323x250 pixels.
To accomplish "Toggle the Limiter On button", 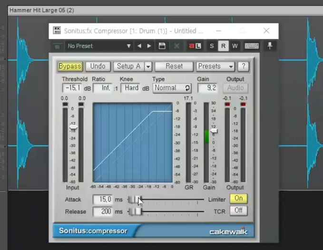I will (238, 199).
